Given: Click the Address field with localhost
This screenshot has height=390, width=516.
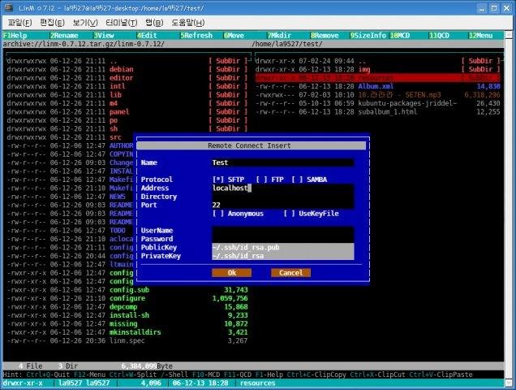Looking at the screenshot, I should point(283,188).
